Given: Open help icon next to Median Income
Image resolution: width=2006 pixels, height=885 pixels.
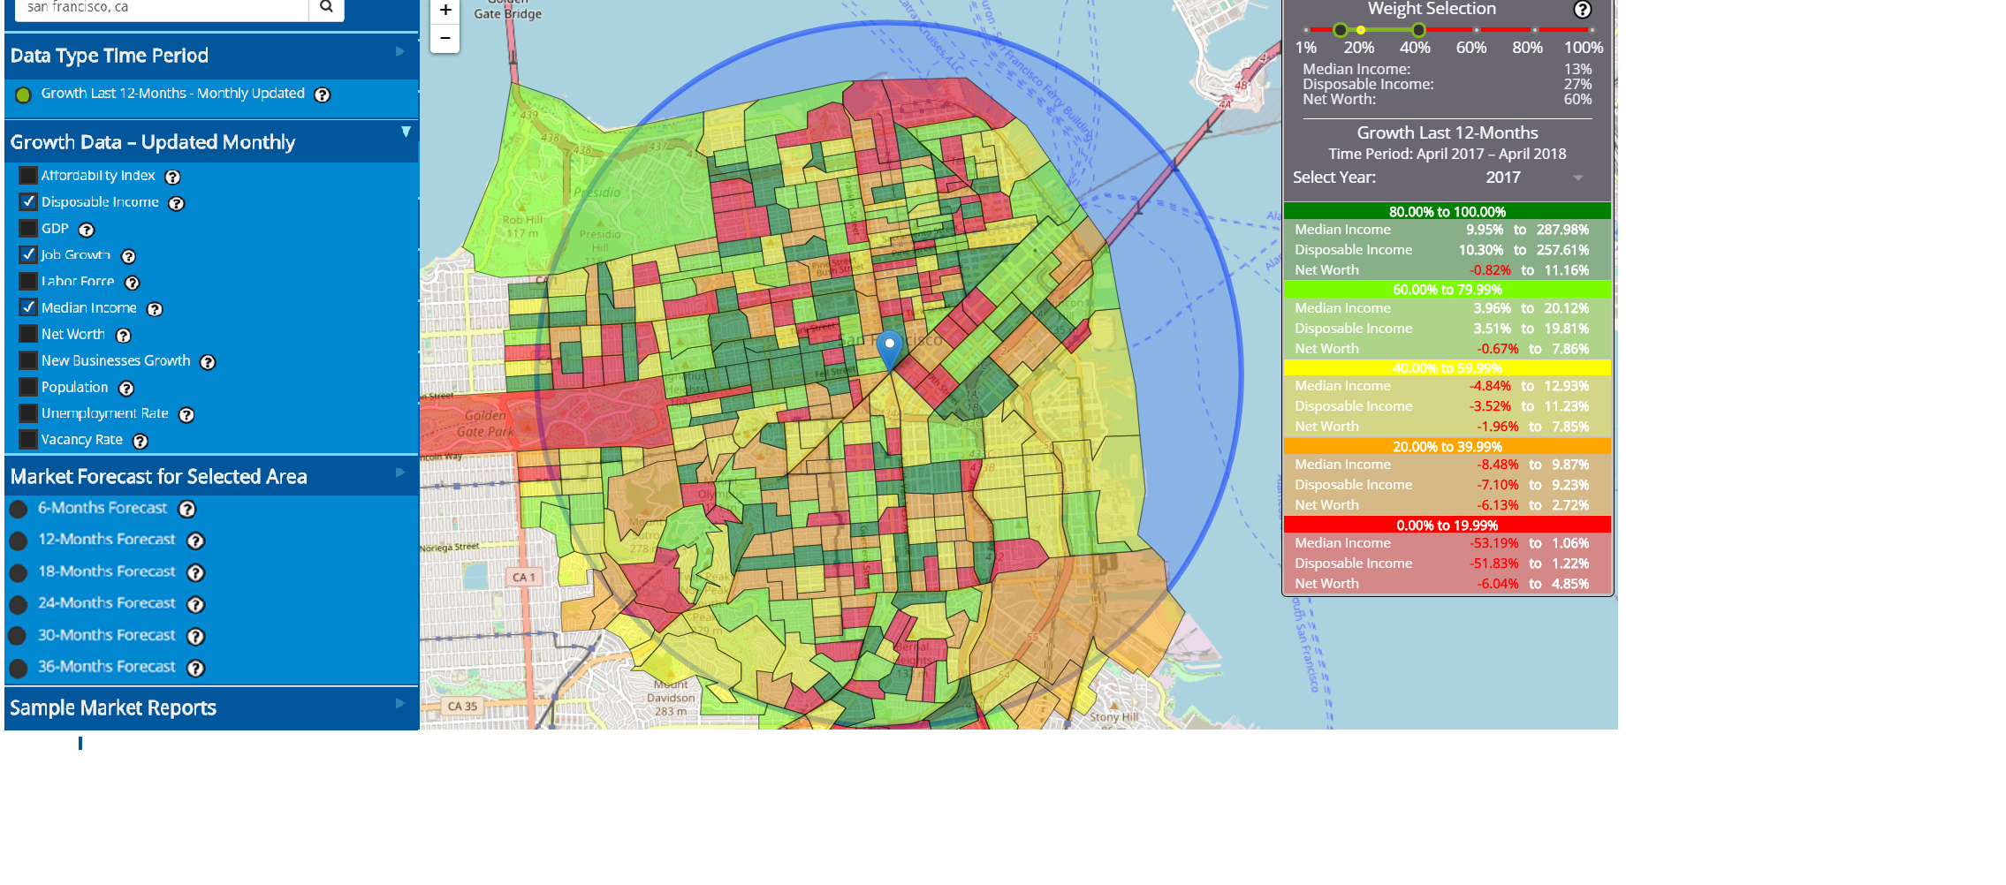Looking at the screenshot, I should coord(155,309).
